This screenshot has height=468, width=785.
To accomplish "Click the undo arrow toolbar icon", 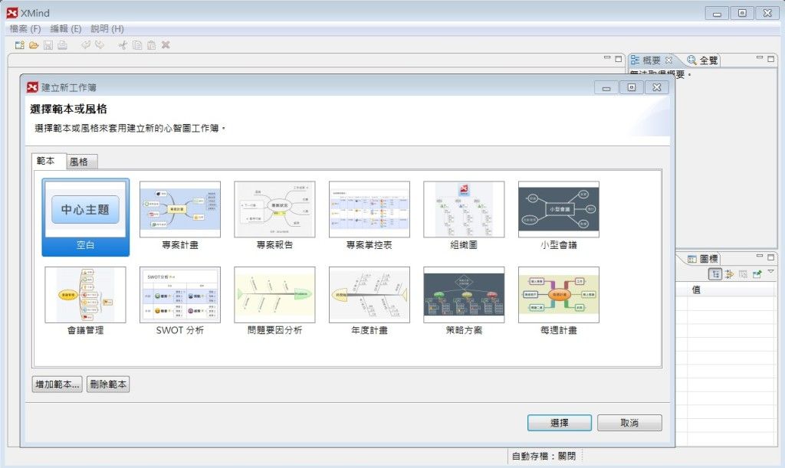I will pyautogui.click(x=86, y=45).
